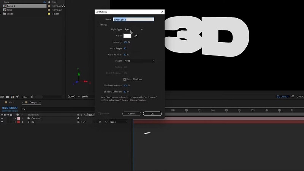Open the Comp 1 timeline panel menu
The width and height of the screenshot is (304, 171).
40,103
